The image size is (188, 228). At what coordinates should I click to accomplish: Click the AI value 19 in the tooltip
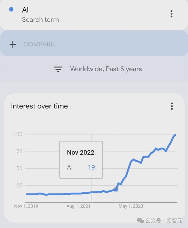(x=91, y=168)
